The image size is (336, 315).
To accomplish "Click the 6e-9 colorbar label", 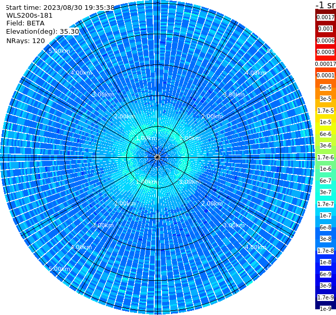I will (326, 274).
